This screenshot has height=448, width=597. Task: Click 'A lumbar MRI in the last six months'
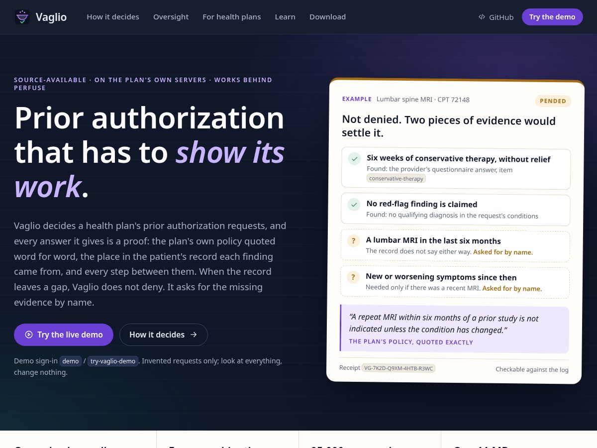pos(433,240)
